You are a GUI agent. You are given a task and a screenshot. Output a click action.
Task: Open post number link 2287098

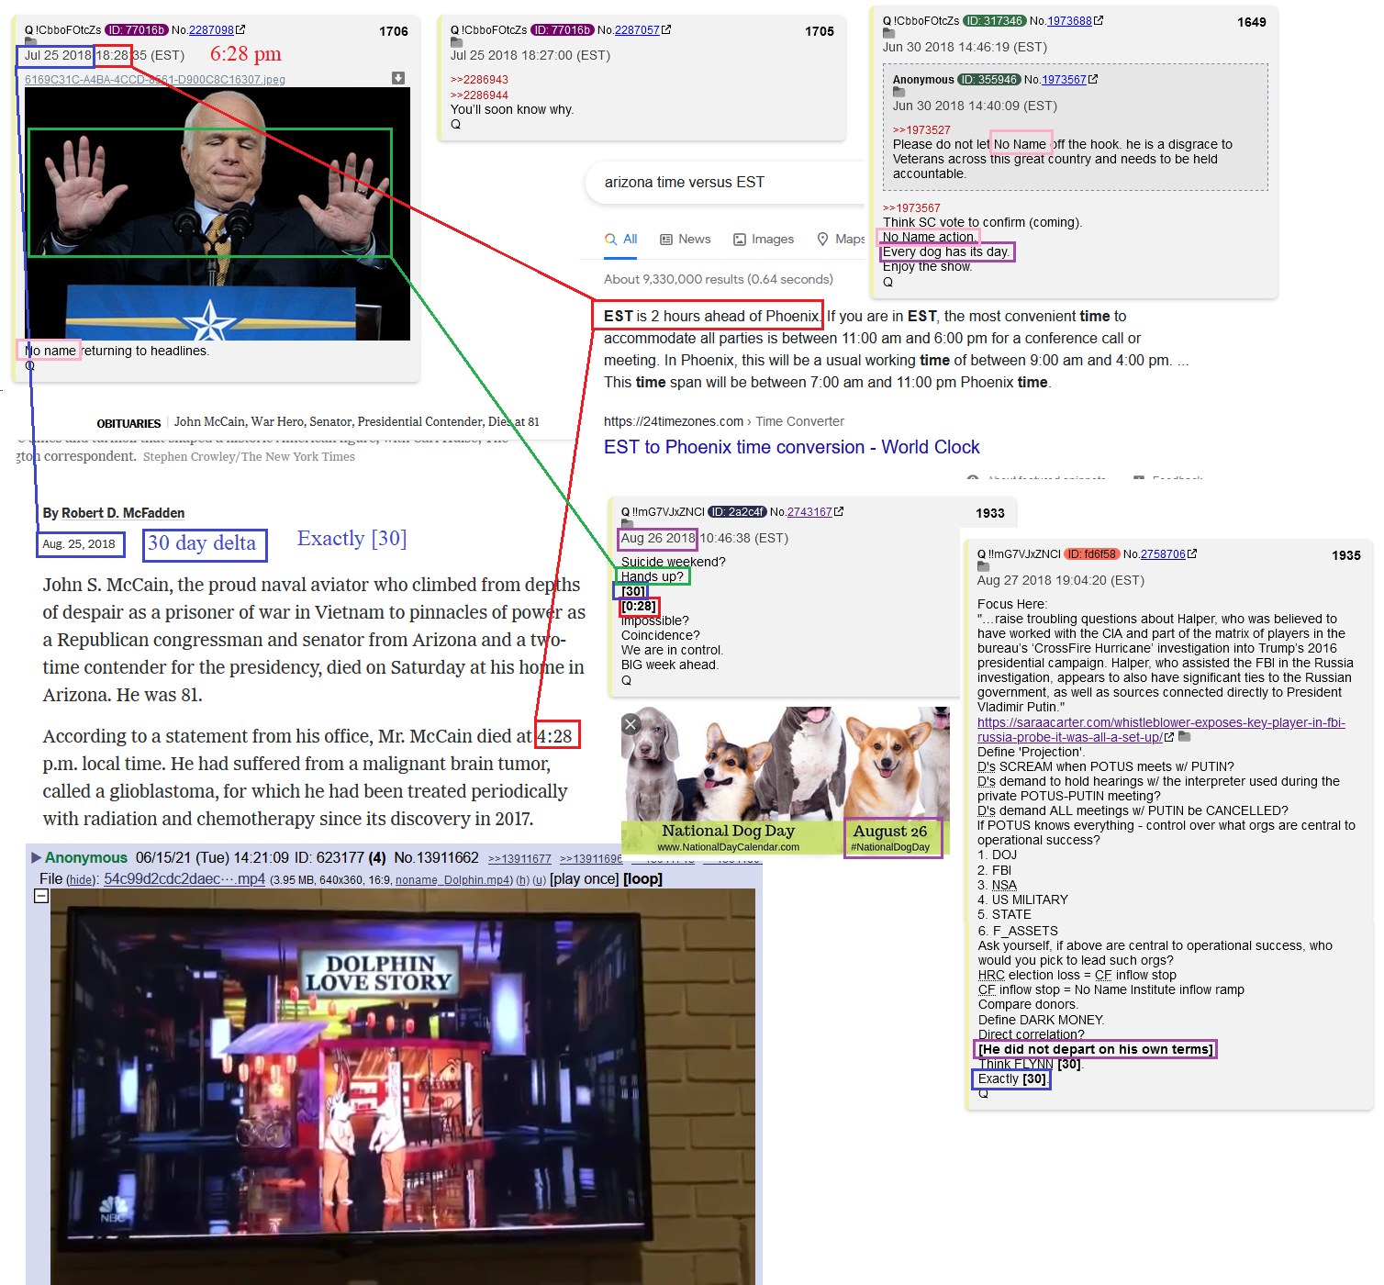[x=211, y=30]
